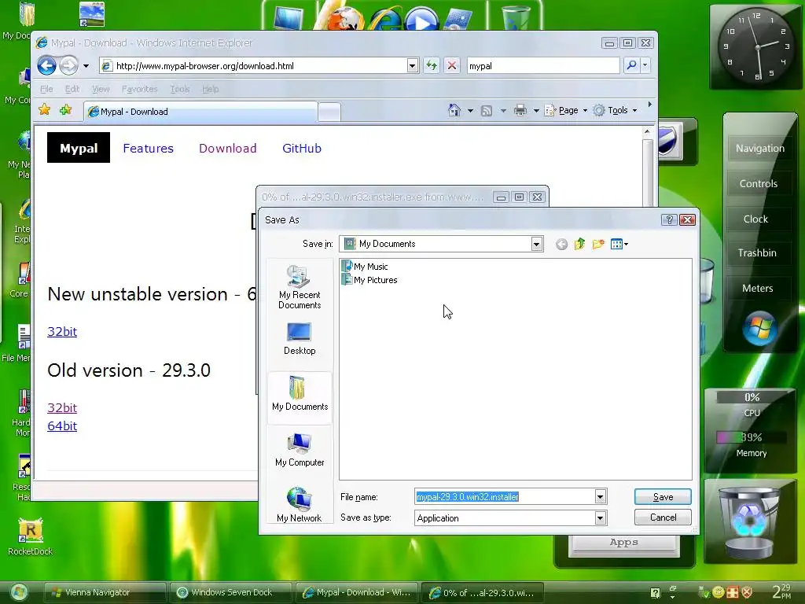805x604 pixels.
Task: Select the Mypal - Download tab
Action: [200, 112]
